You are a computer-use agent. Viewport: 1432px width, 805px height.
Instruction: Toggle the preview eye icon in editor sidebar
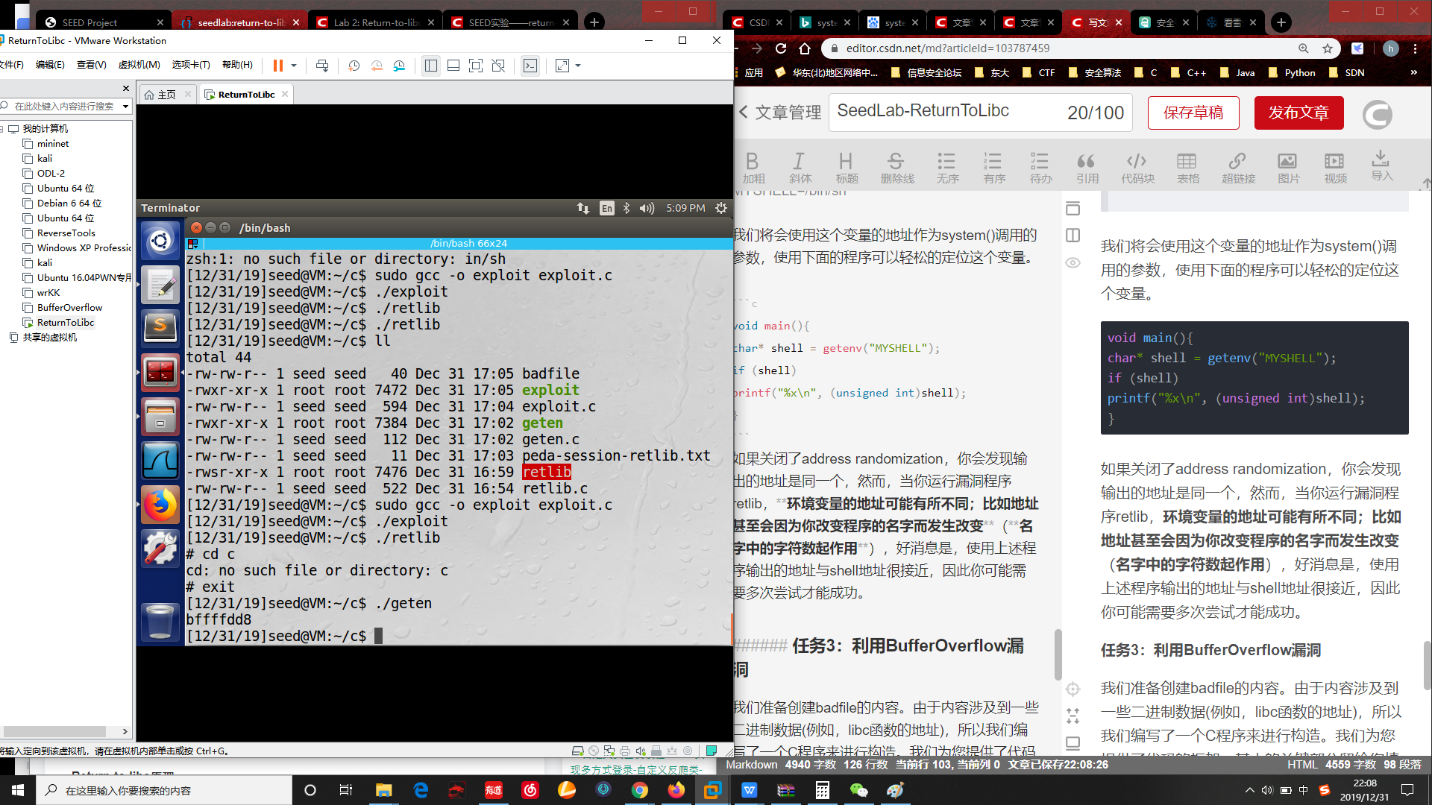1073,262
